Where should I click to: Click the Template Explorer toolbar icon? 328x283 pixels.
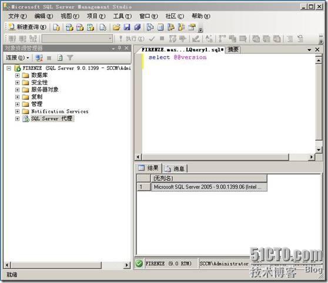click(181, 27)
